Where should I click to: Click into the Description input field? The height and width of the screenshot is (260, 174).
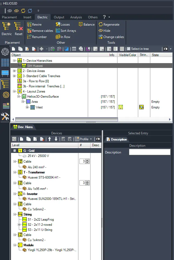click(149, 152)
